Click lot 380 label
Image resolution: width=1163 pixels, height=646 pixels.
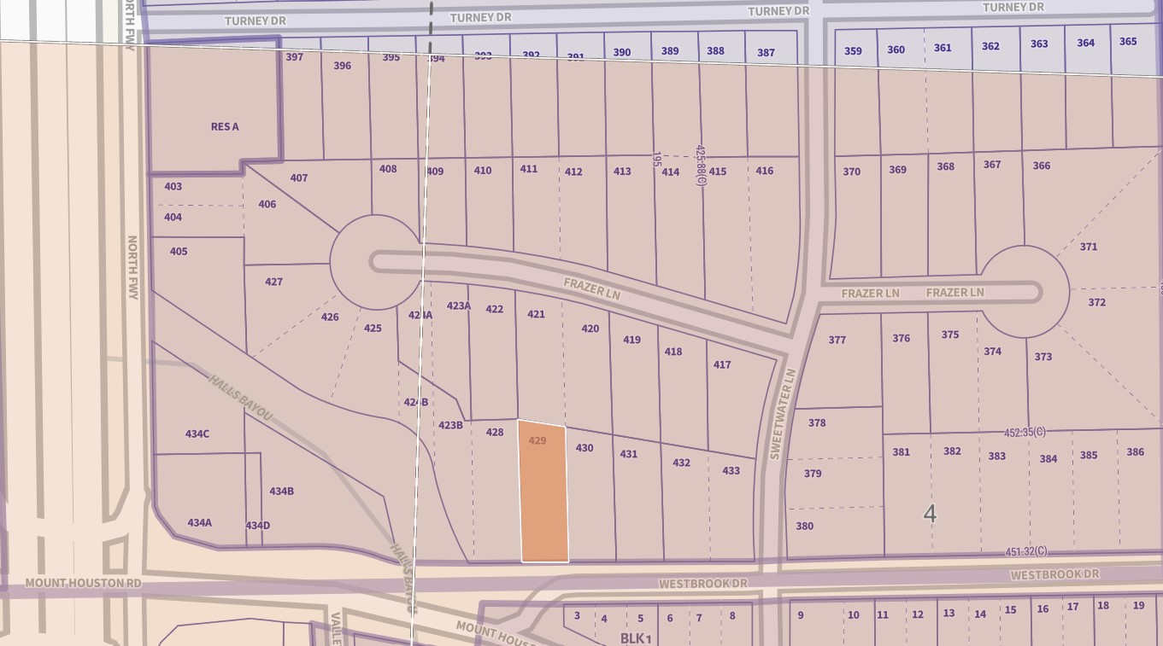(x=805, y=526)
